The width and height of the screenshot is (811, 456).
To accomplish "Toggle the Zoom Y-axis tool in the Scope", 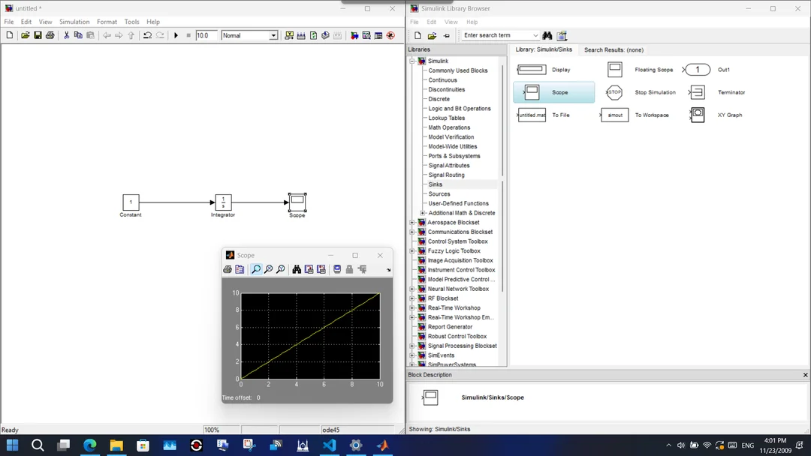I will click(x=280, y=269).
